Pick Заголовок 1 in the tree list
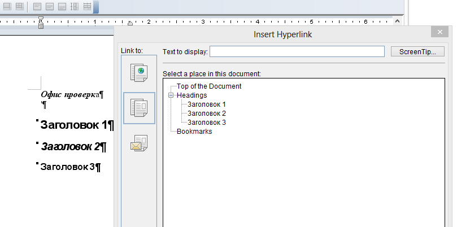 (x=206, y=104)
